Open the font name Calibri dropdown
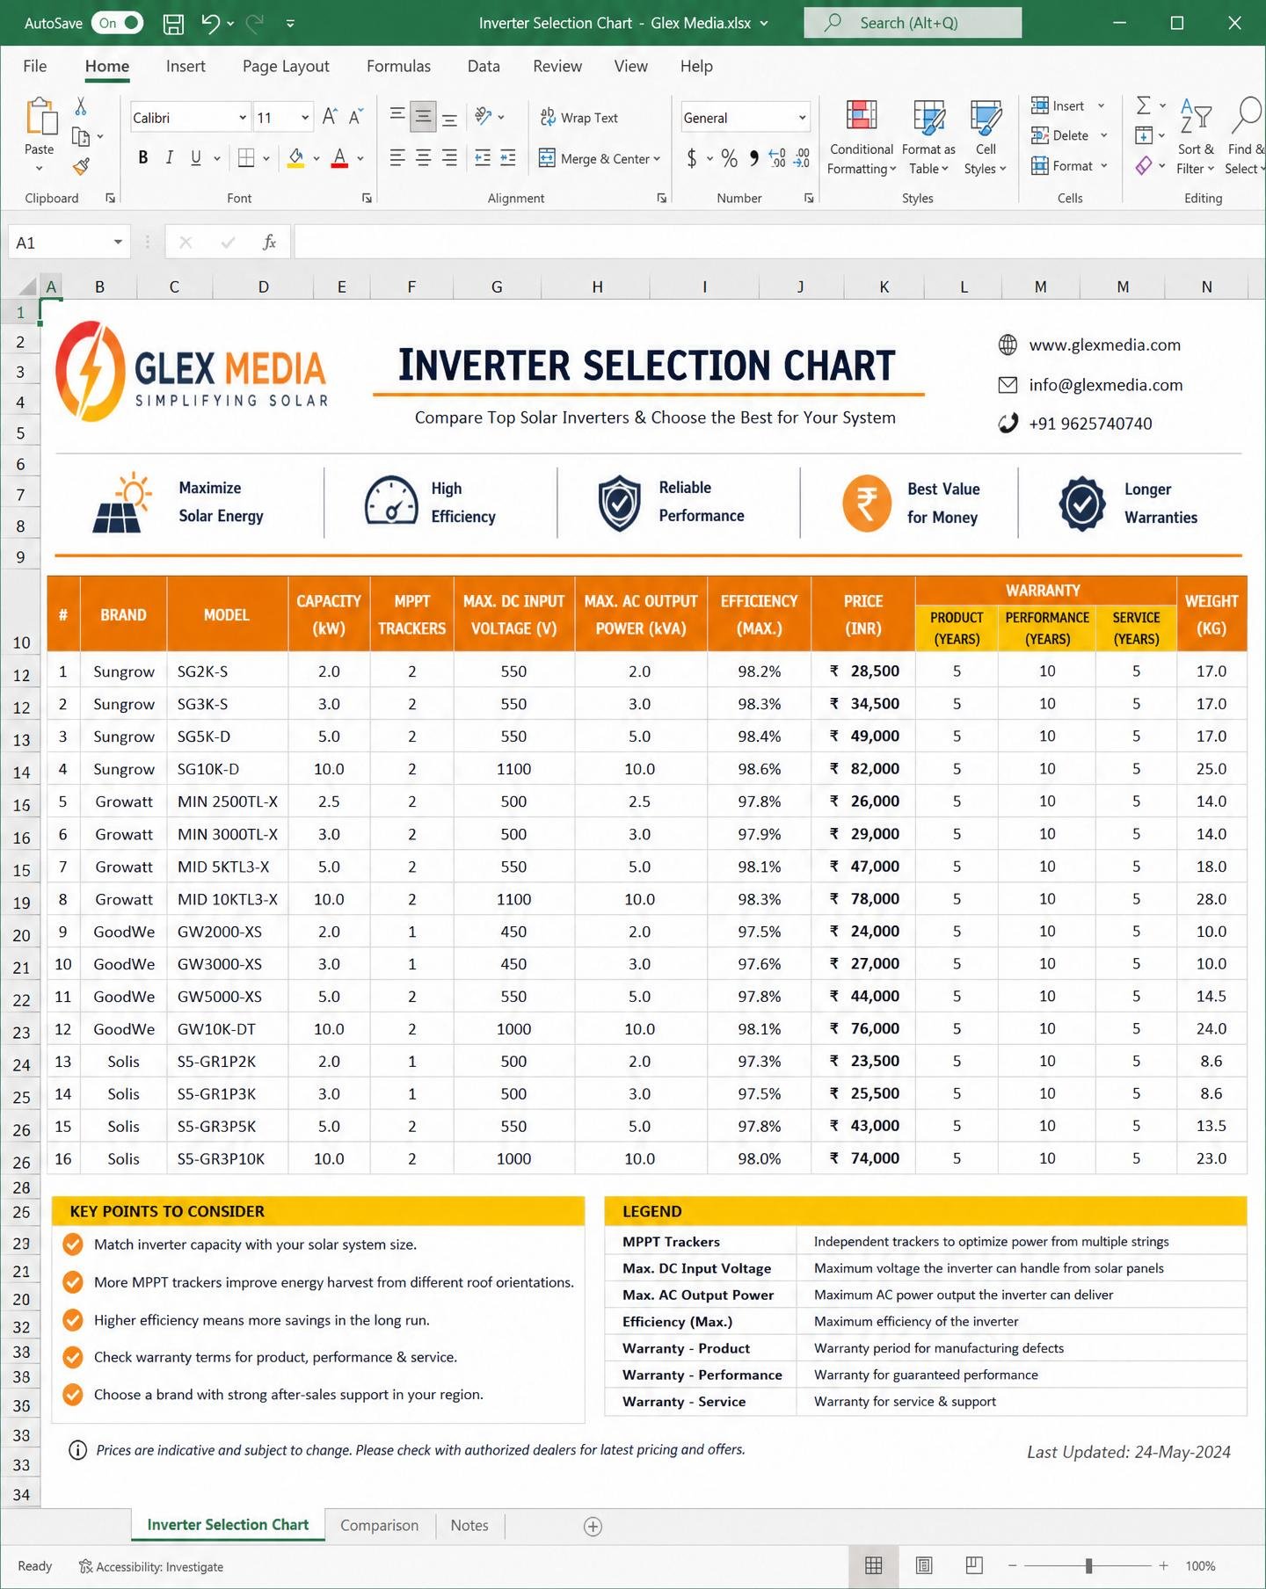The width and height of the screenshot is (1266, 1589). (243, 118)
